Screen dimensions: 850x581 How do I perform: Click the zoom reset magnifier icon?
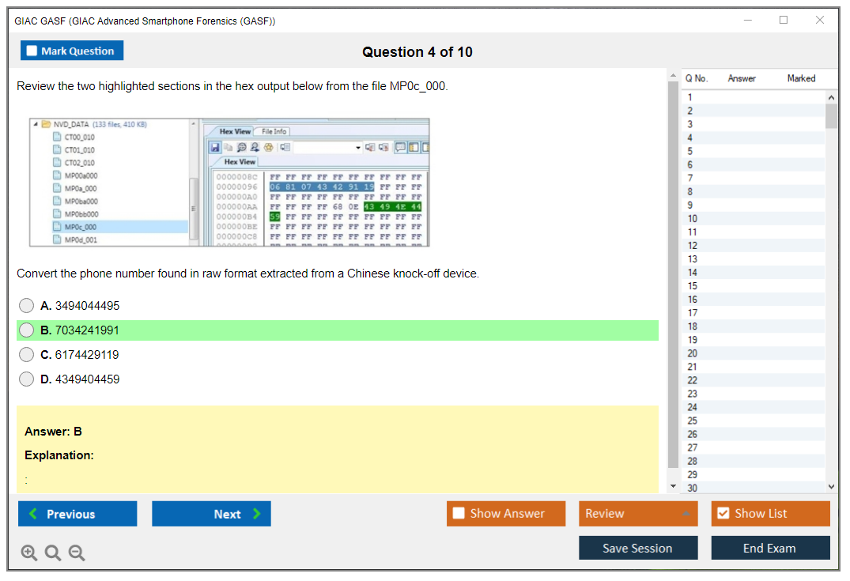pos(53,553)
